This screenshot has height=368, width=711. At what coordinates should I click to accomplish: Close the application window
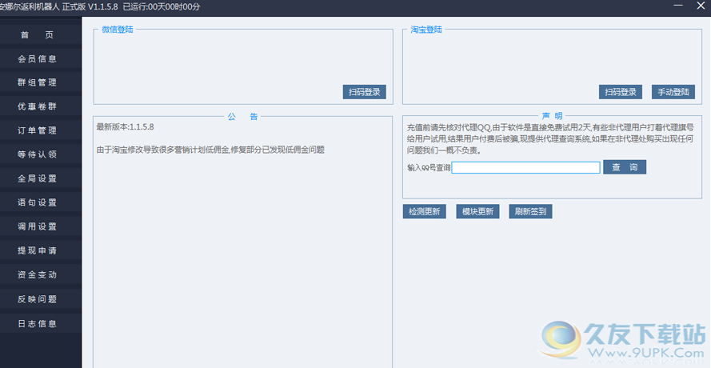click(x=701, y=6)
